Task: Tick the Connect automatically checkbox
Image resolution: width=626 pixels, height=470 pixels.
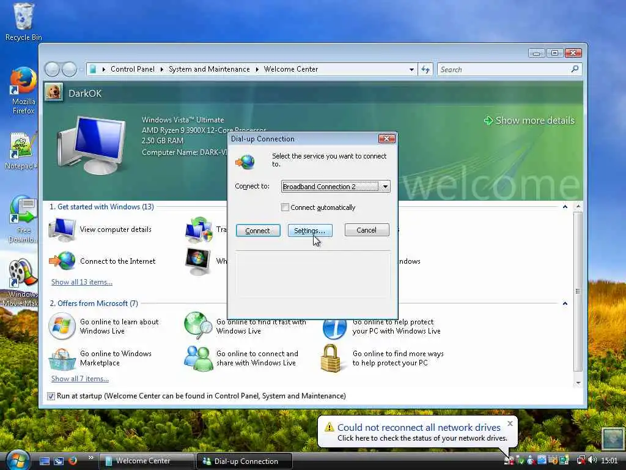Action: click(x=285, y=207)
